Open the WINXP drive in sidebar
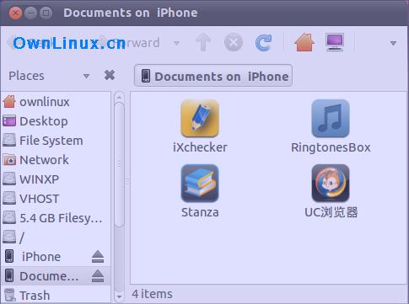This screenshot has height=304, width=409. coord(56,179)
